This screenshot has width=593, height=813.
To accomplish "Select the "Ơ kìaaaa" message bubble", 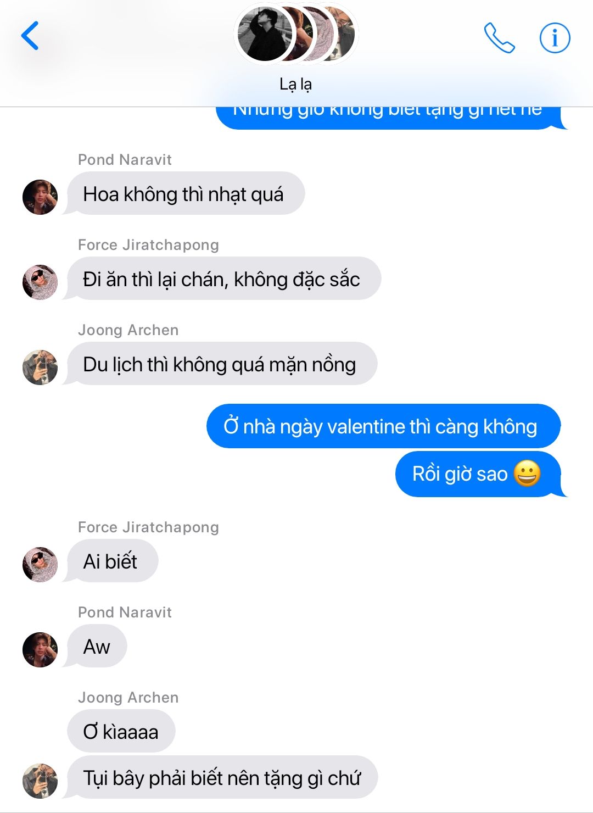I will tap(121, 731).
